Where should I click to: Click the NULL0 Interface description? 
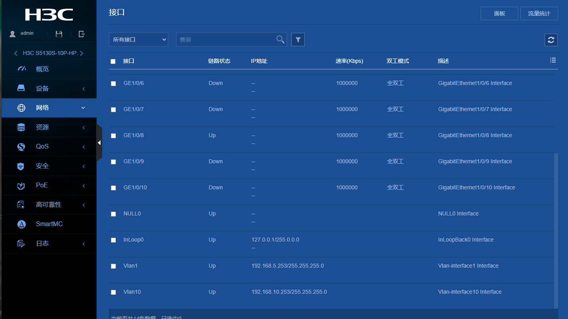pyautogui.click(x=458, y=213)
